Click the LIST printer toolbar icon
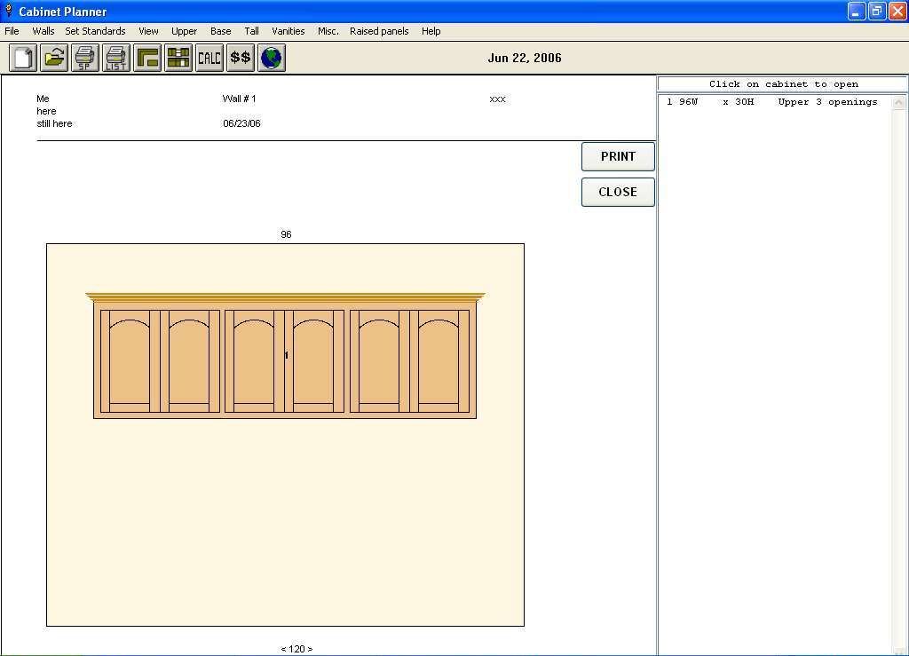 116,58
